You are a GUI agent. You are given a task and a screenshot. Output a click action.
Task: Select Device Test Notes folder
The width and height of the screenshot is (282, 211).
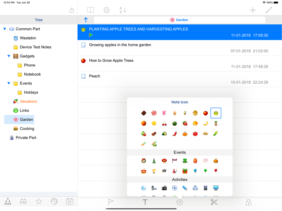[32, 47]
